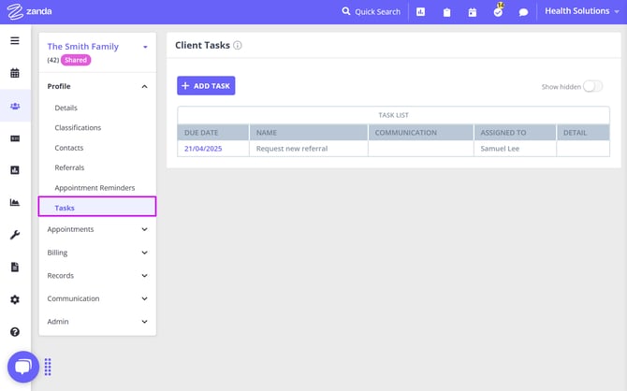Select Referrals in the Profile menu
The width and height of the screenshot is (627, 391).
[x=69, y=167]
